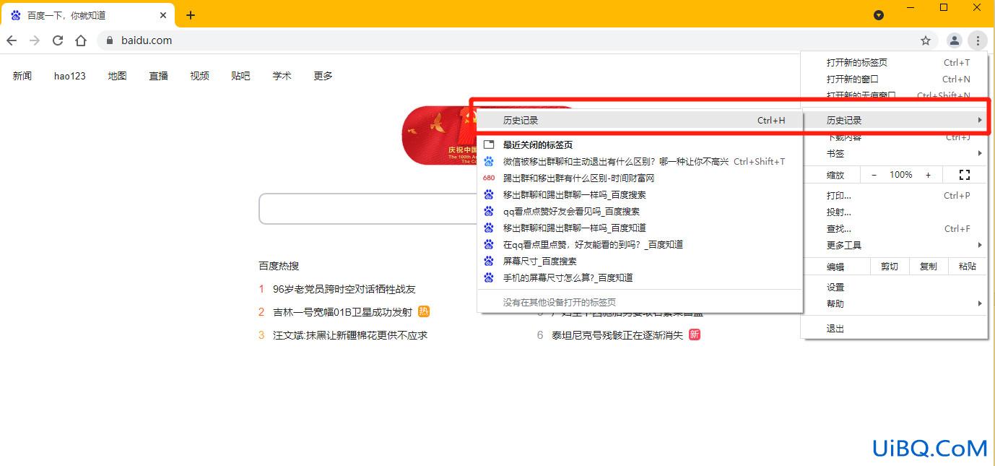Expand 更多工具 submenu

click(x=894, y=246)
